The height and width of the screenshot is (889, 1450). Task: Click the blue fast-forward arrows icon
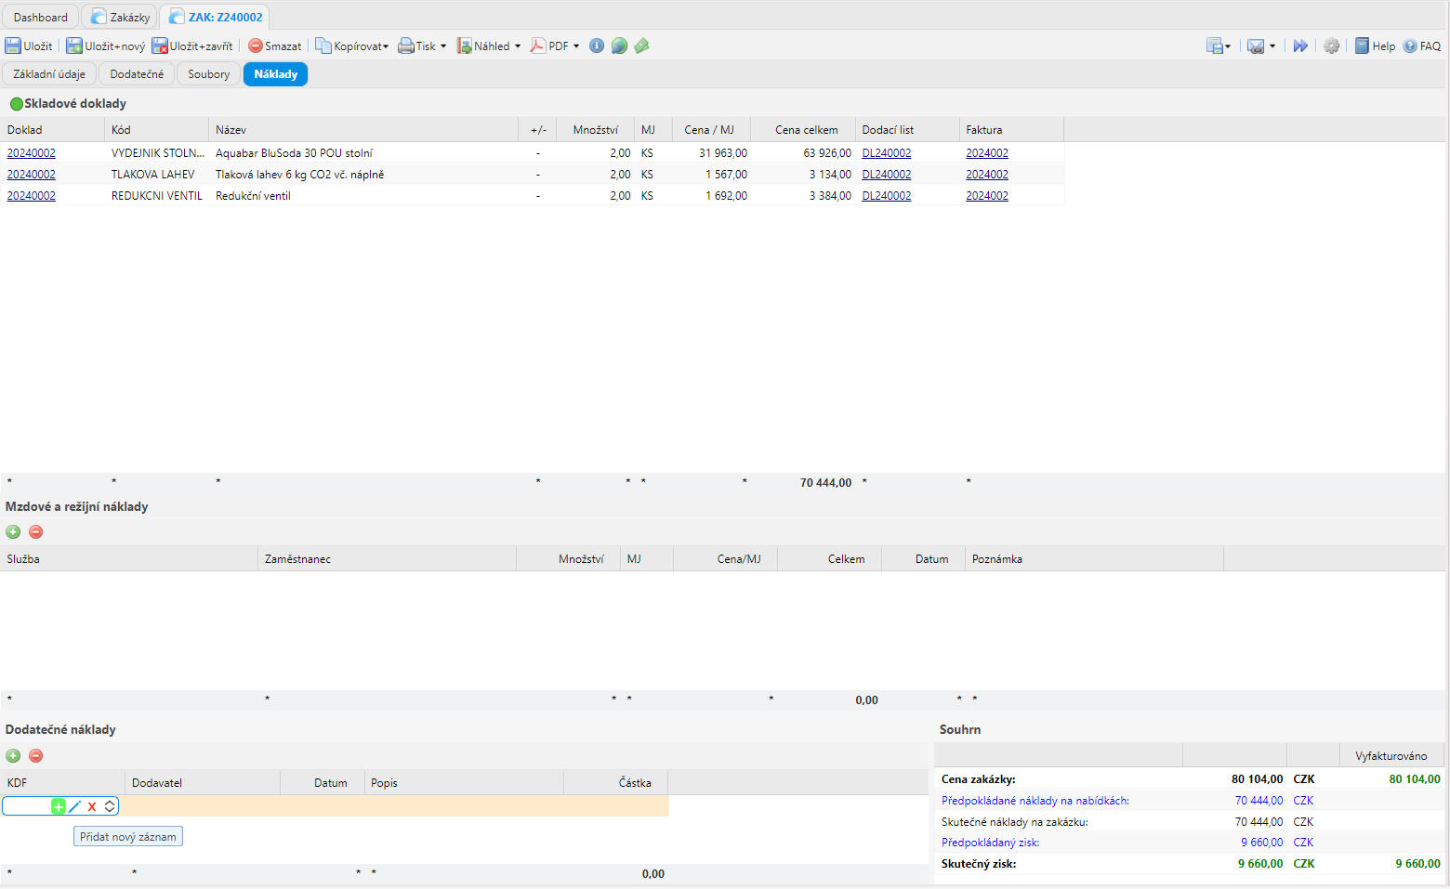(x=1300, y=46)
